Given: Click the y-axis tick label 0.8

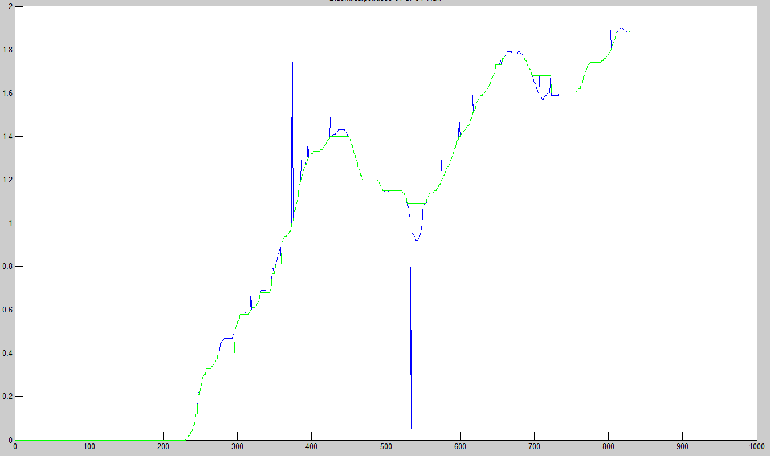Looking at the screenshot, I should pos(7,267).
